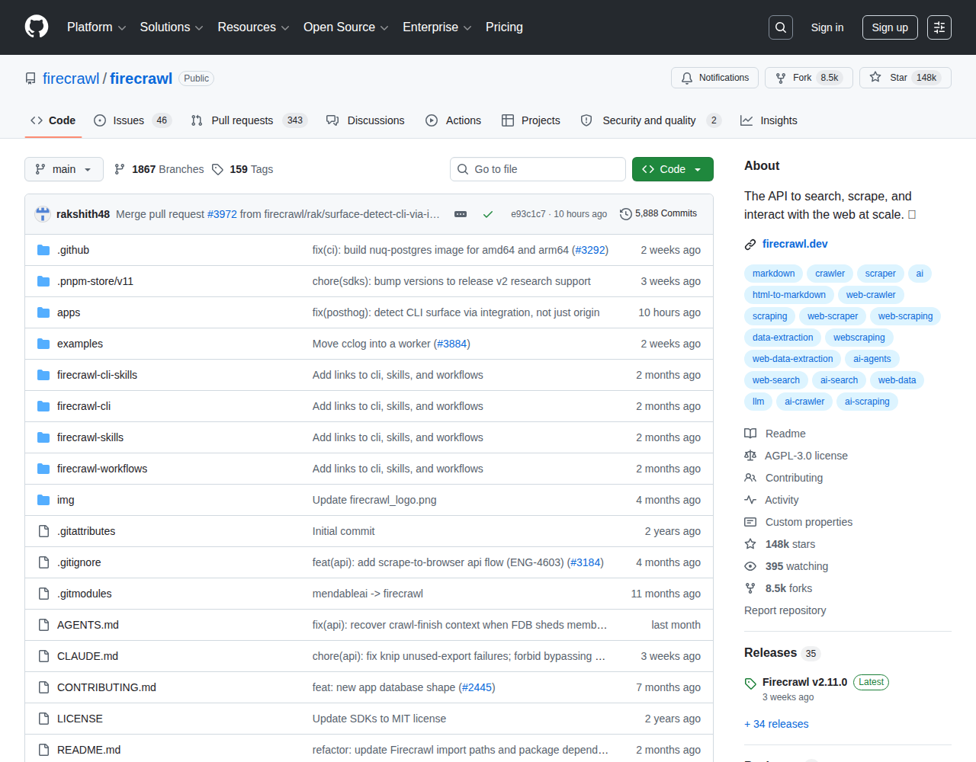Click the Notifications bell button
Viewport: 976px width, 762px height.
click(715, 78)
